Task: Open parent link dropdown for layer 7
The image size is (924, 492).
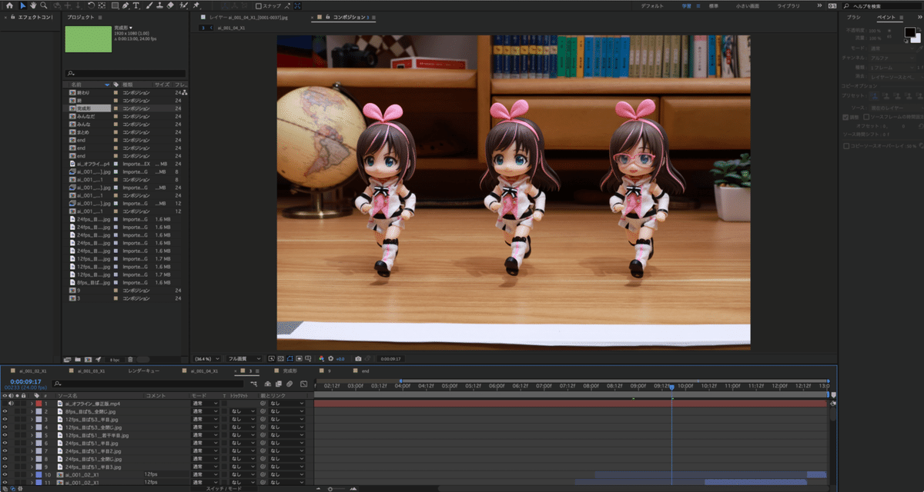Action: pyautogui.click(x=286, y=450)
